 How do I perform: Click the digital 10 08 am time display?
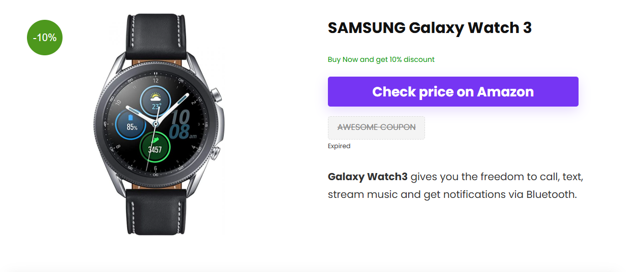[x=181, y=124]
